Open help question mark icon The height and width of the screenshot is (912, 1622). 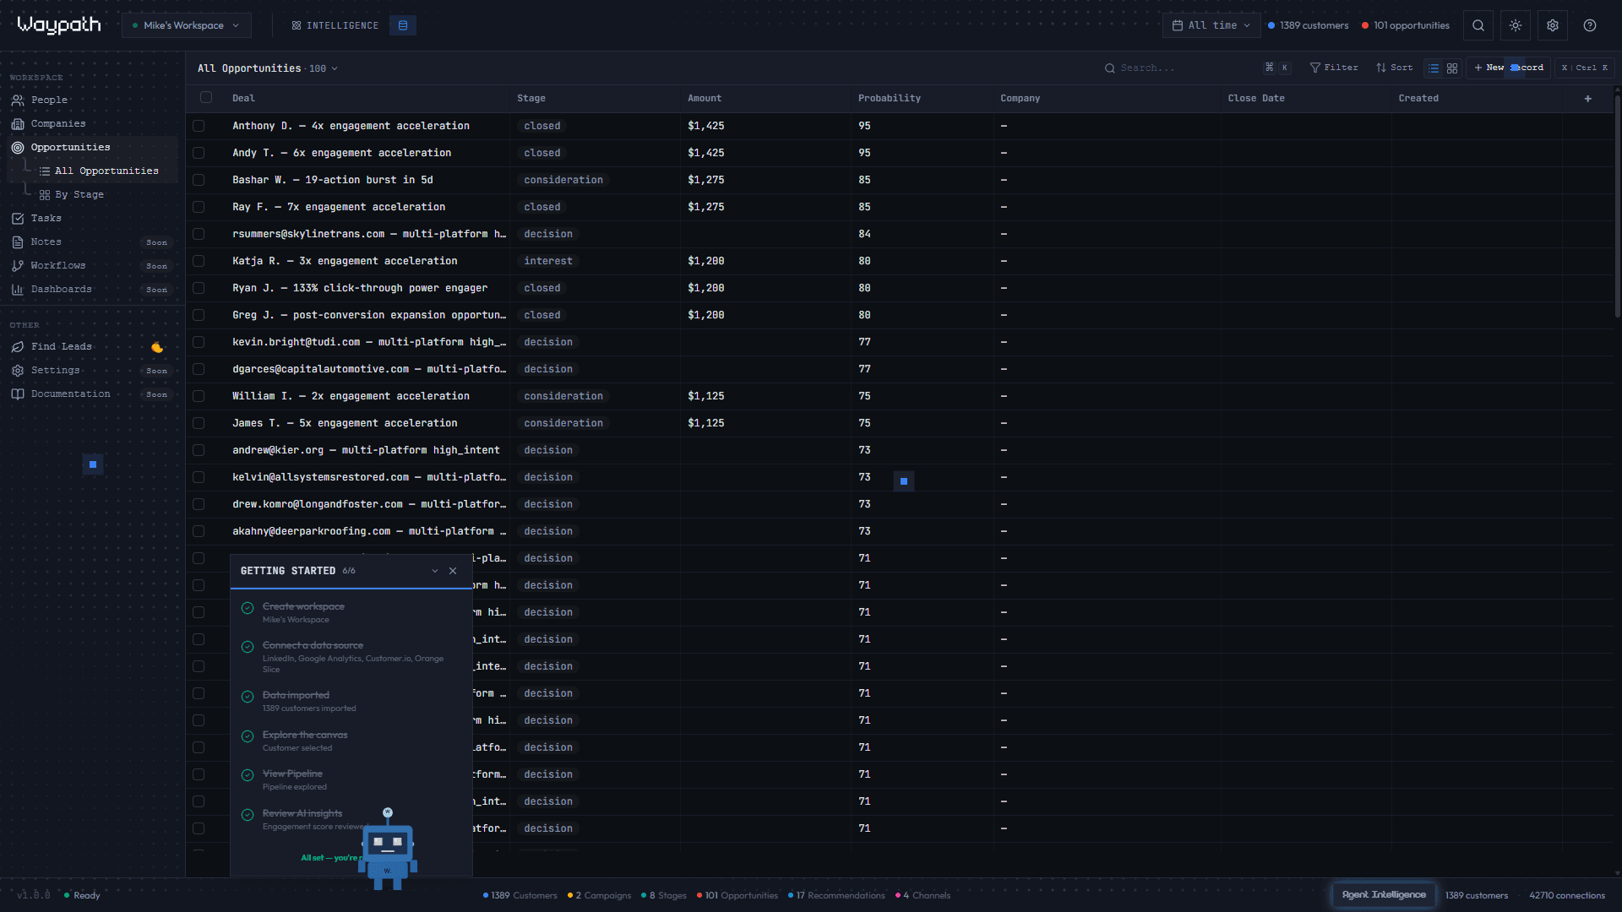[1589, 25]
